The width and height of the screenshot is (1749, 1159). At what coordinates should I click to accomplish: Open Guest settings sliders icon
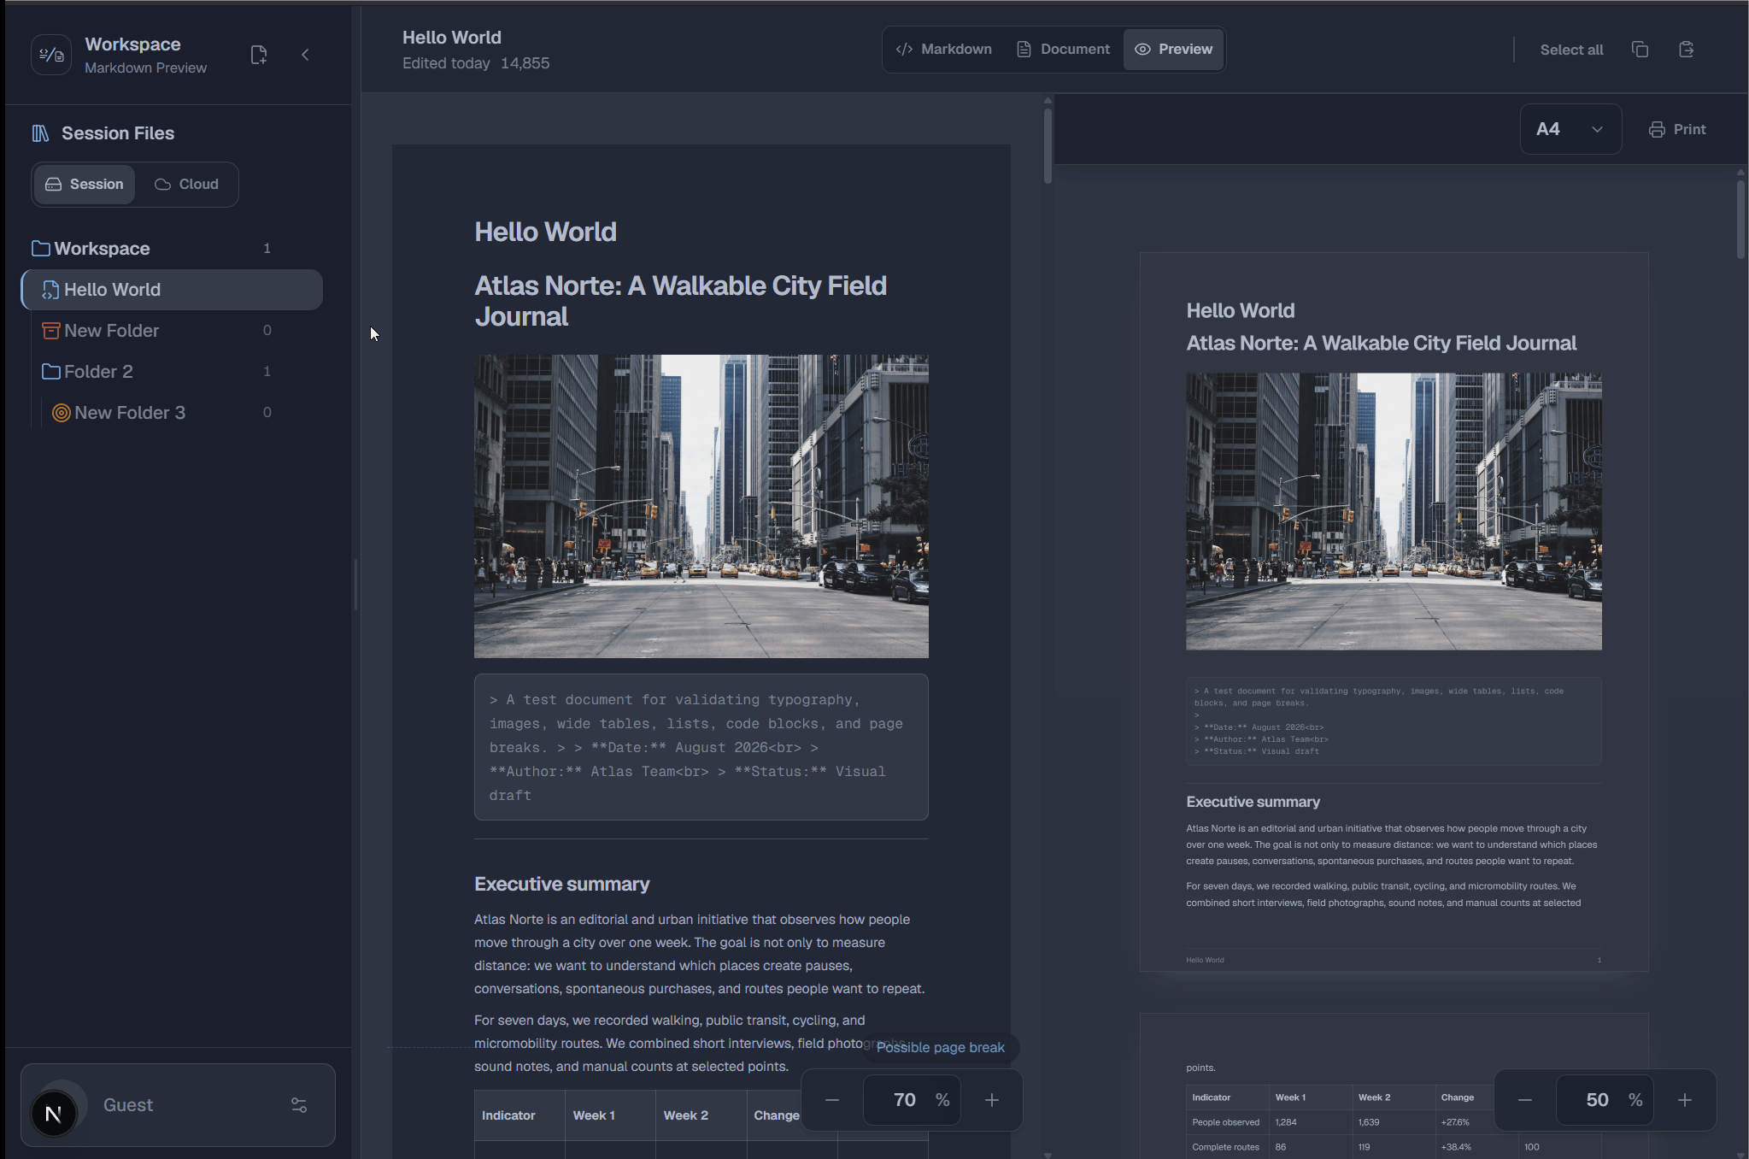pos(299,1105)
